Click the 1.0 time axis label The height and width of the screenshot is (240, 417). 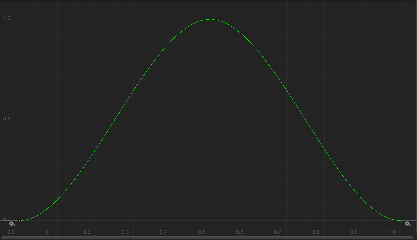(x=392, y=232)
